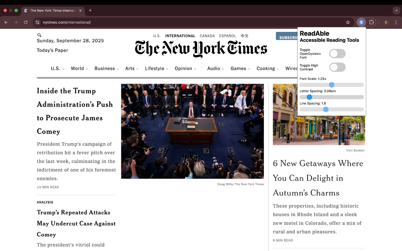Expand the Lifestyle navigation menu
This screenshot has width=402, height=251.
pyautogui.click(x=157, y=68)
